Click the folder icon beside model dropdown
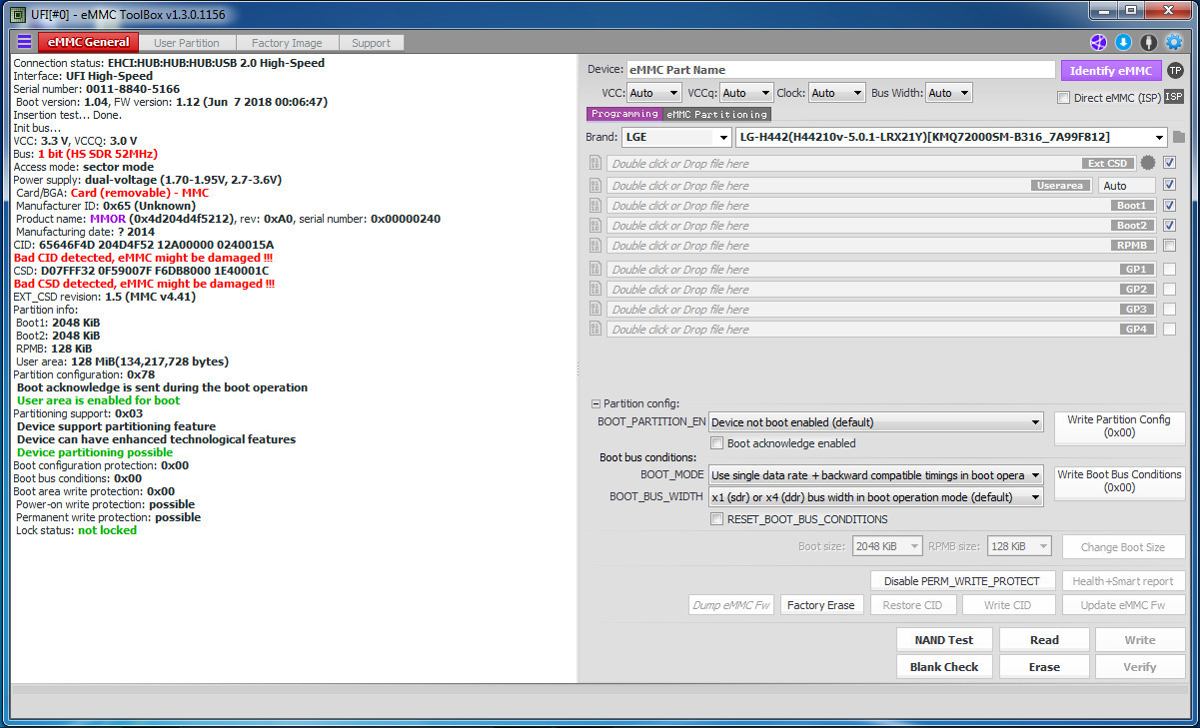Image resolution: width=1200 pixels, height=728 pixels. click(x=1178, y=137)
